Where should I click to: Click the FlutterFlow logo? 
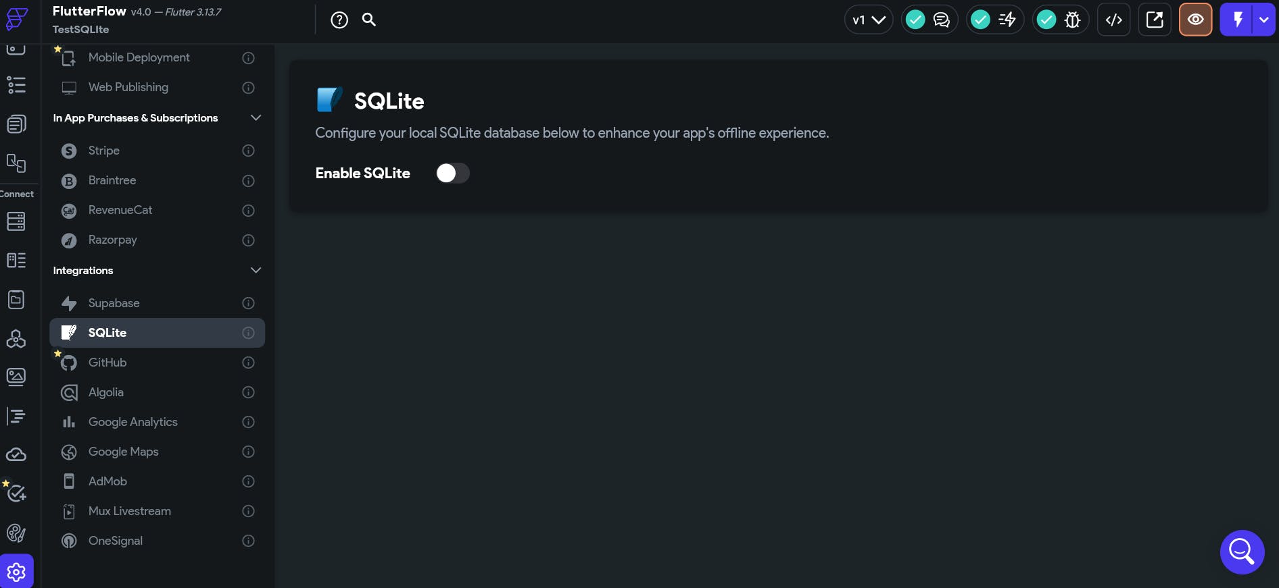(17, 20)
